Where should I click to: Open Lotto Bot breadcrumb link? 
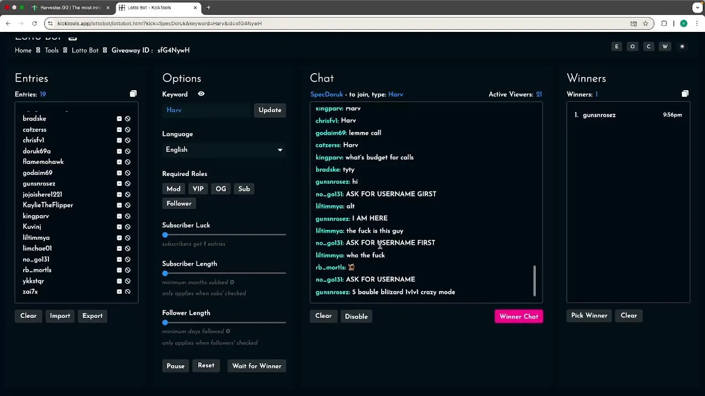coord(85,51)
